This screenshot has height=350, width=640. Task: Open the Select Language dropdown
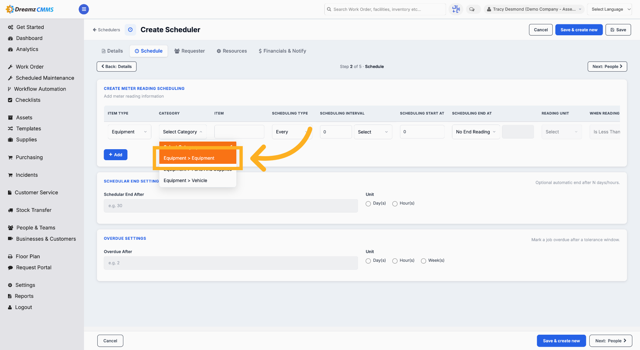point(609,9)
